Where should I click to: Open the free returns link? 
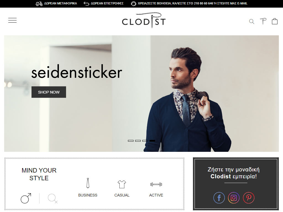click(x=104, y=3)
